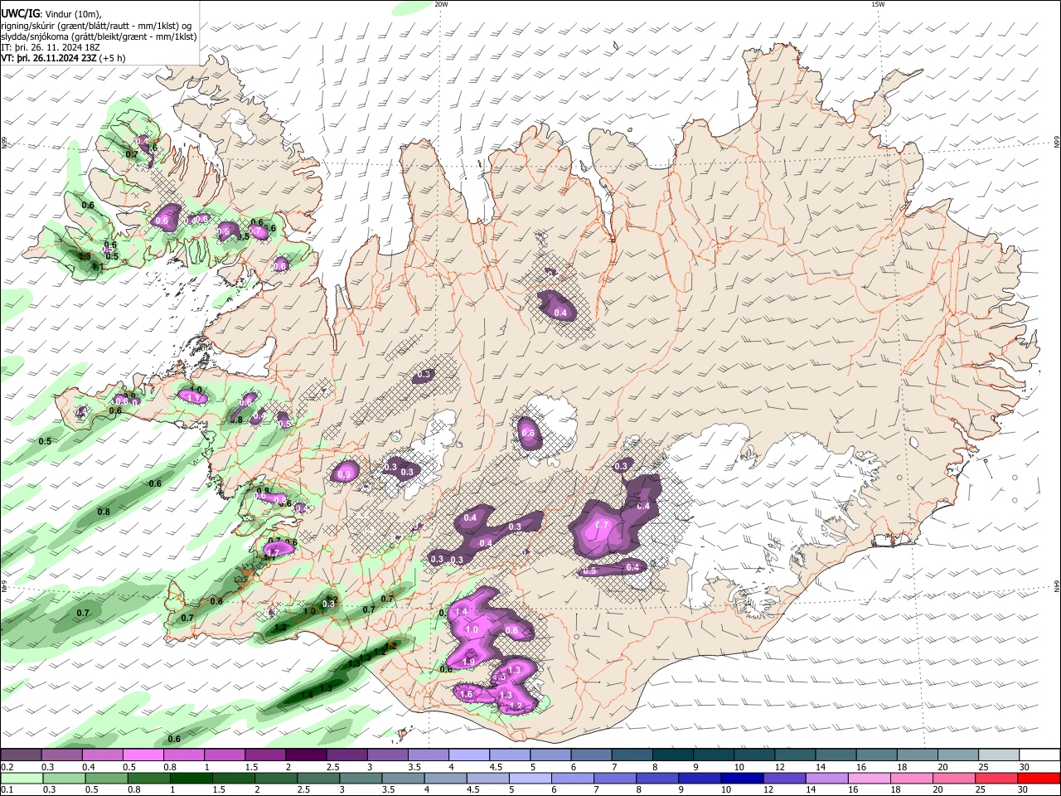Click the 1.9 snowfall value on the map

click(468, 662)
